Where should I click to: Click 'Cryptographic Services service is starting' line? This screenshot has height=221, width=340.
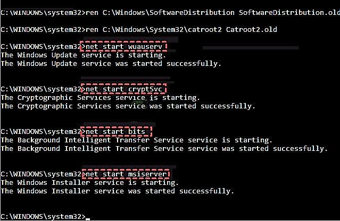tap(100, 97)
